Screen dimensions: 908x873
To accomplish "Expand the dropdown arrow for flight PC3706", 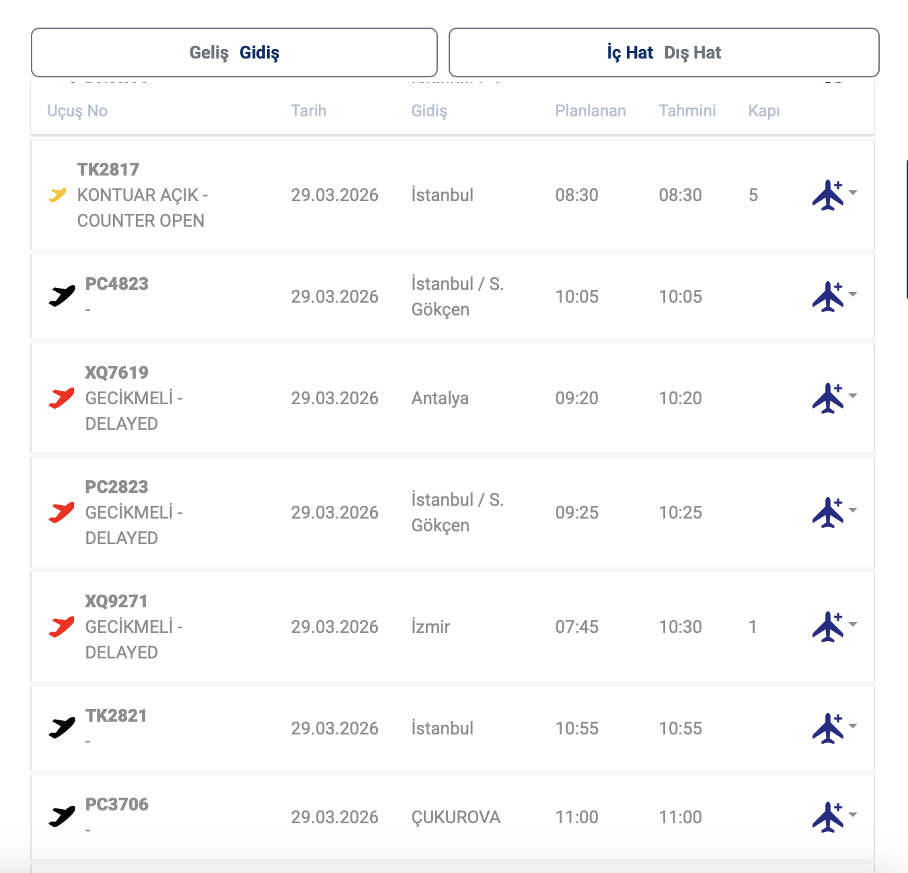I will tap(853, 814).
